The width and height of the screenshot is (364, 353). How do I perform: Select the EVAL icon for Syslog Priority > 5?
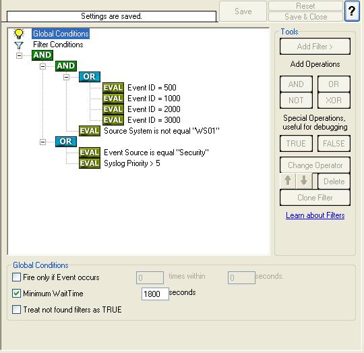tap(90, 163)
